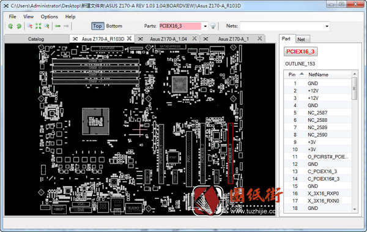Image resolution: width=367 pixels, height=232 pixels.
Task: Select pin 3 +12V row
Action: tap(318, 98)
